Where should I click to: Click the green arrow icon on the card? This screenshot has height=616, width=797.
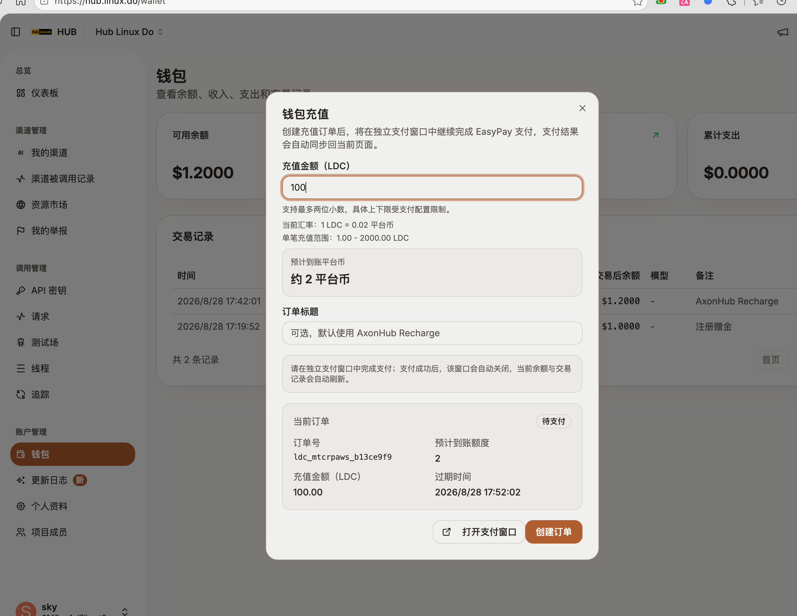[x=655, y=135]
